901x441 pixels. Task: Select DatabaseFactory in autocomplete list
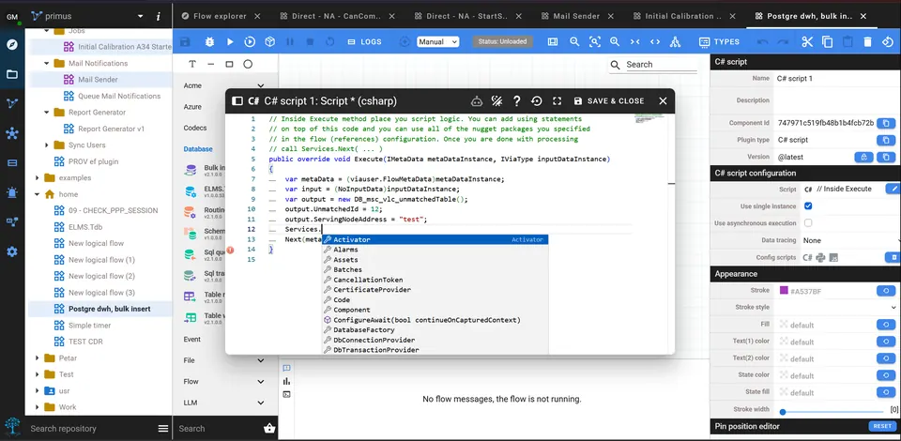coord(435,329)
